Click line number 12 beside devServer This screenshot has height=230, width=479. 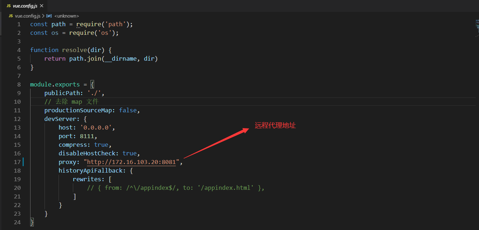(17, 119)
